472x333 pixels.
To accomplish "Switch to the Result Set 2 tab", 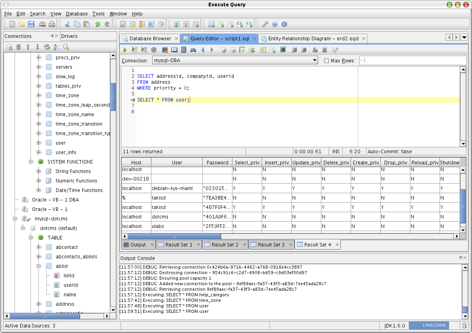I will [x=225, y=245].
